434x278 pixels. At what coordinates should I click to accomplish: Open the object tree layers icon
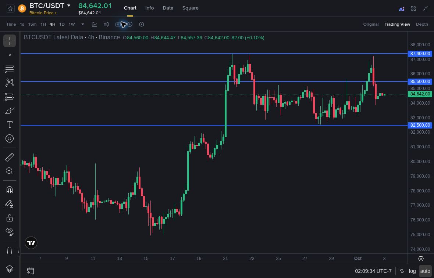click(x=10, y=268)
